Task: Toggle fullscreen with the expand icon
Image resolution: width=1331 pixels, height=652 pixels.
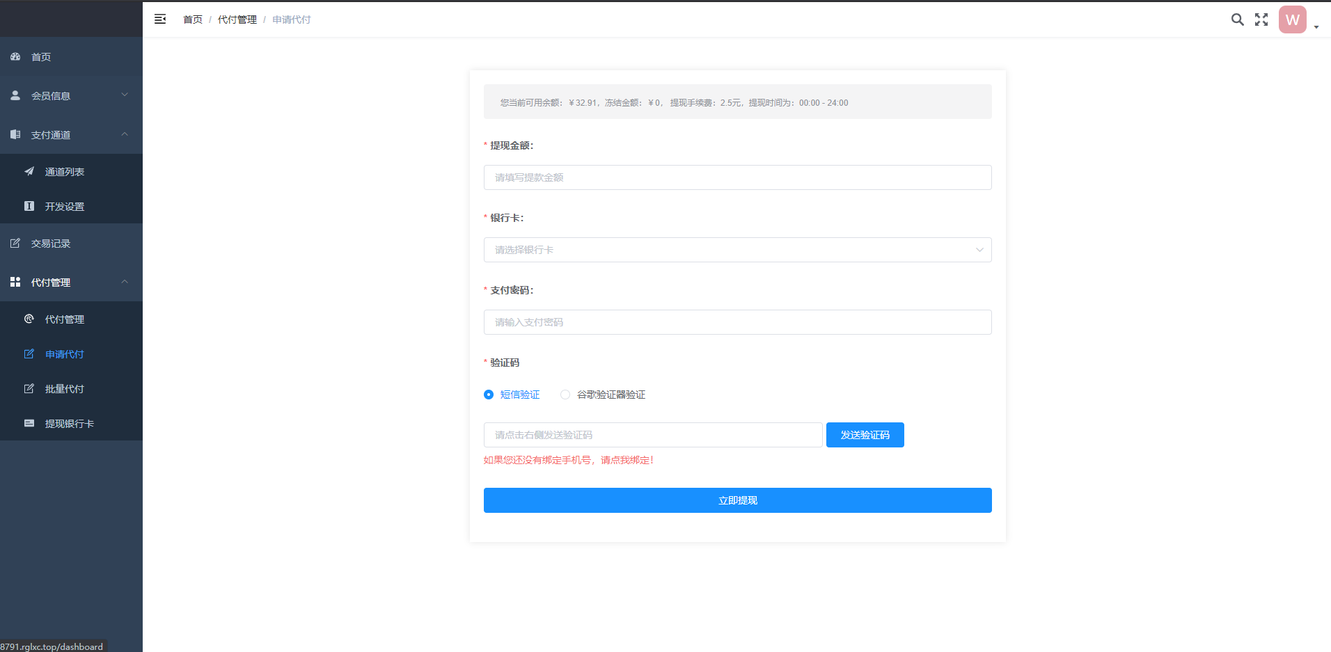Action: tap(1261, 19)
